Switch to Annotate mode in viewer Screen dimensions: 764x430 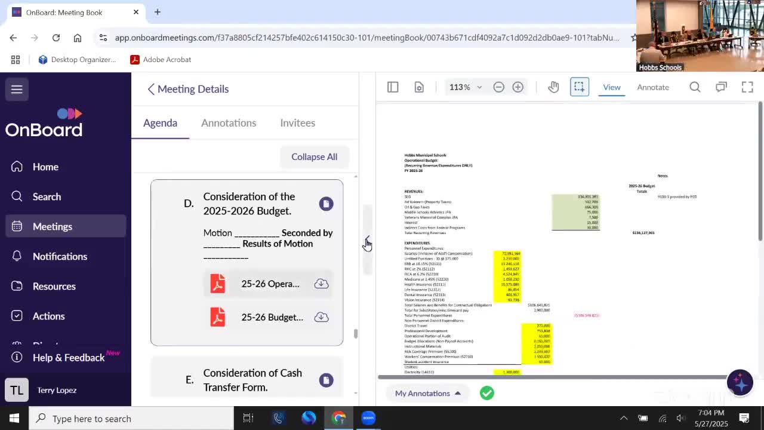(x=653, y=87)
